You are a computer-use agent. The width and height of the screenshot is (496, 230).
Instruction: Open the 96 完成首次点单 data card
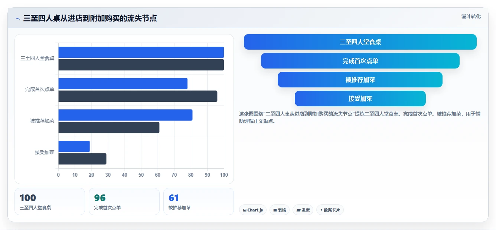(124, 201)
